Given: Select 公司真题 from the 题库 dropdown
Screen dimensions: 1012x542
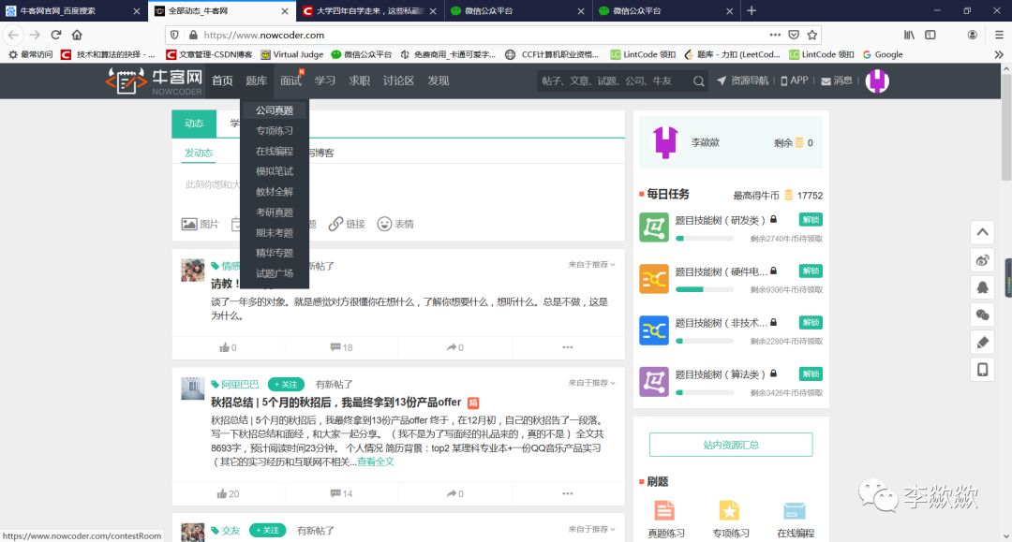Looking at the screenshot, I should point(277,110).
